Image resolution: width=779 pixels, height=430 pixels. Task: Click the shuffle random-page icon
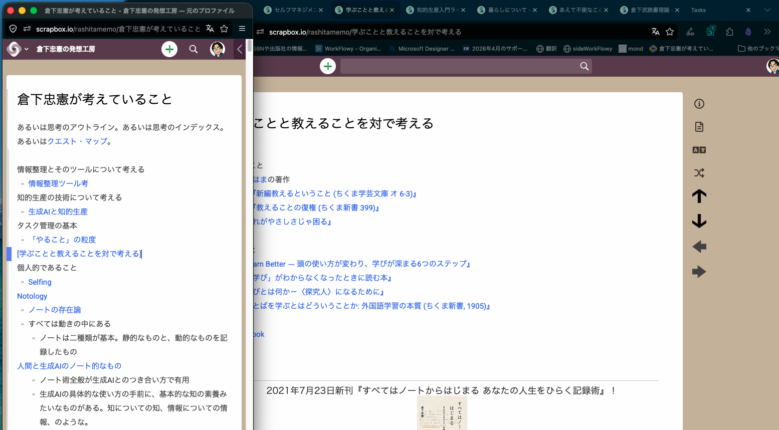(699, 173)
